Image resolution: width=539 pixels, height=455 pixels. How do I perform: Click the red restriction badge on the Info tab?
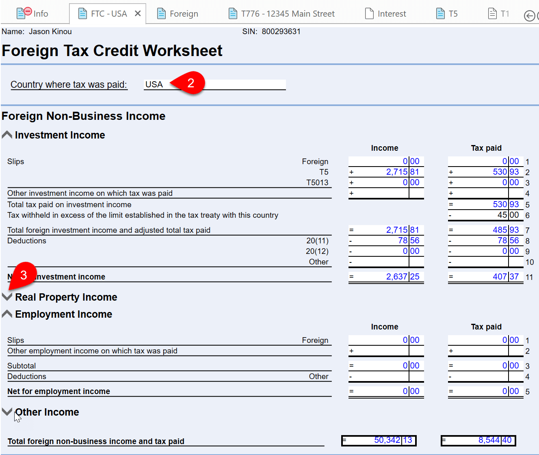click(27, 11)
